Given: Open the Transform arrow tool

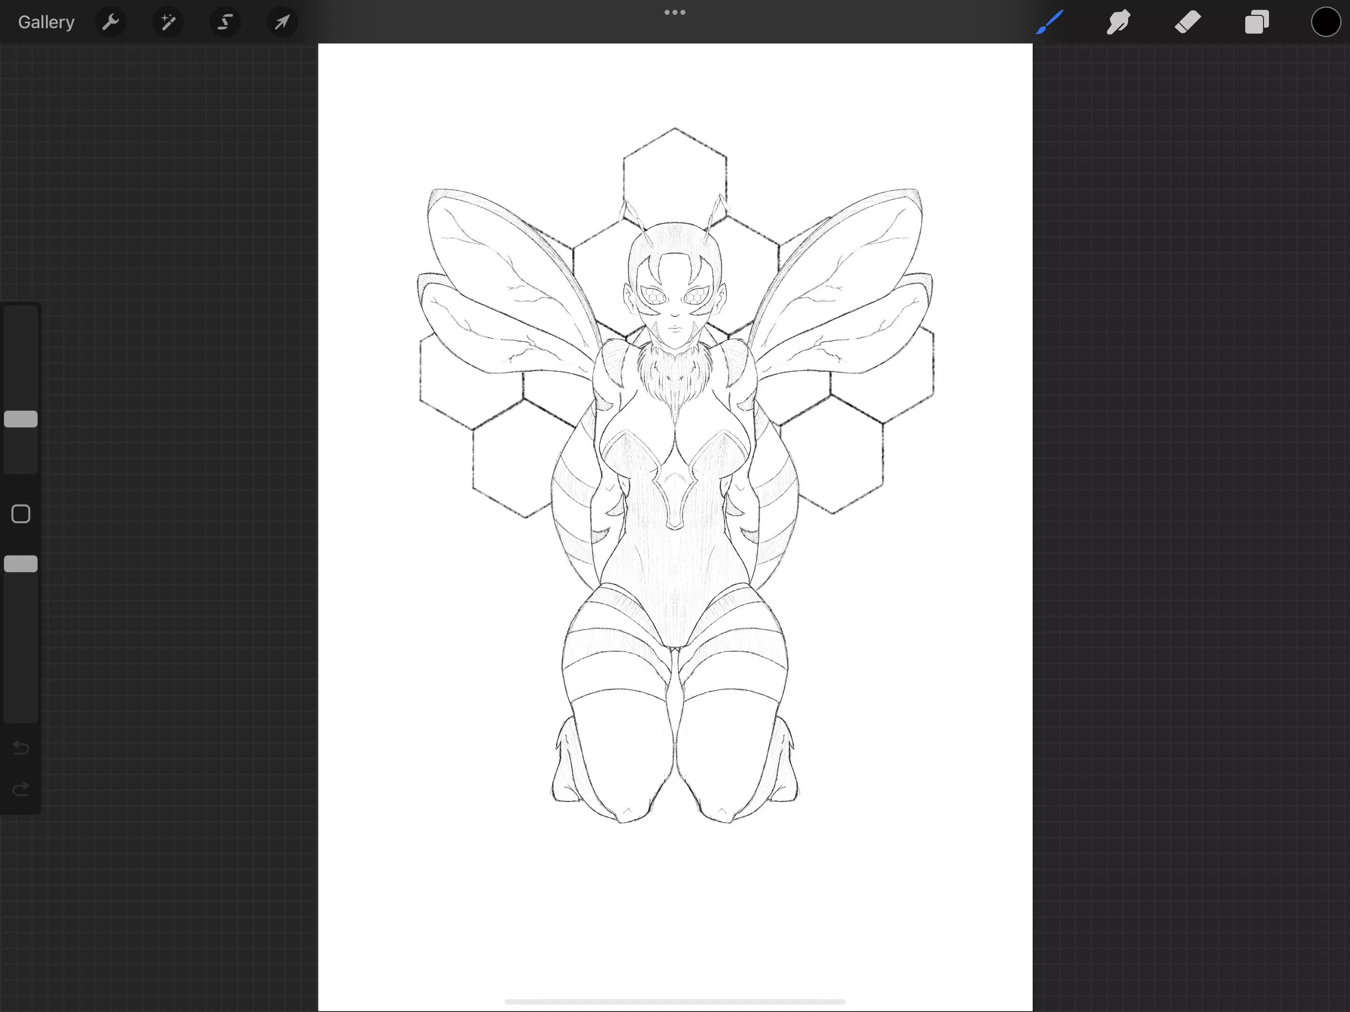Looking at the screenshot, I should point(281,22).
